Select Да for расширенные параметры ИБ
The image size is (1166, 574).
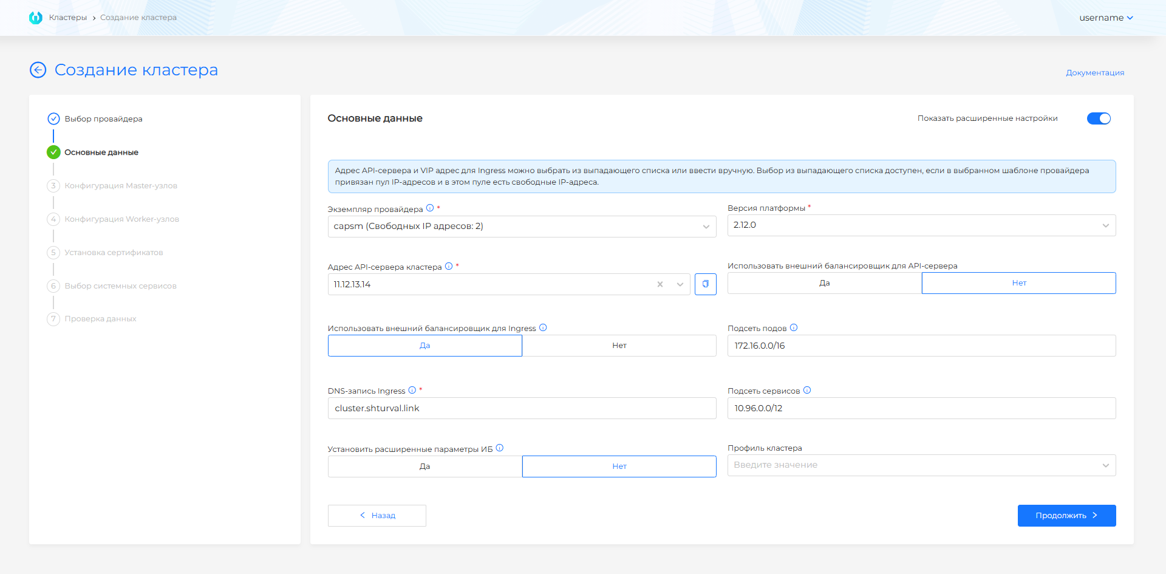coord(424,466)
